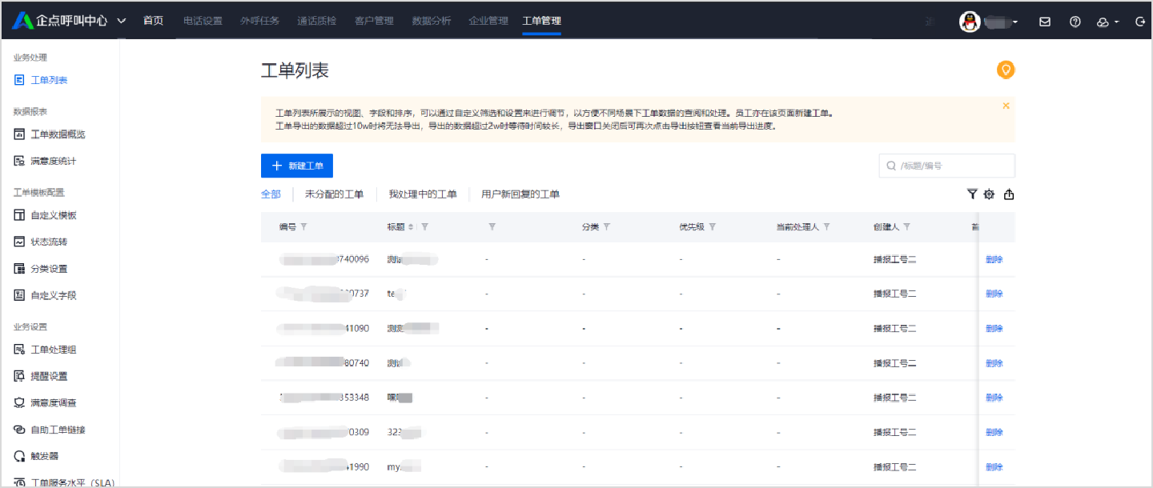Image resolution: width=1153 pixels, height=488 pixels.
Task: Open the table filter funnel icon
Action: coord(972,194)
